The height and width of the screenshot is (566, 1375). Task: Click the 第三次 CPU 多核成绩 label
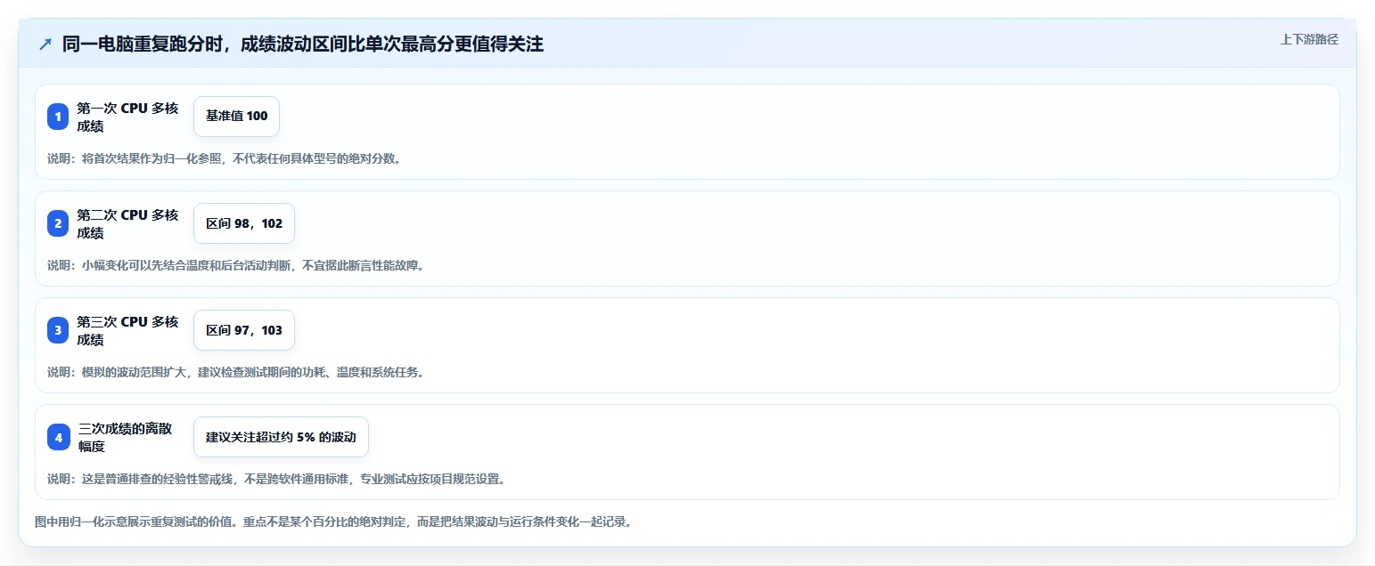[127, 330]
